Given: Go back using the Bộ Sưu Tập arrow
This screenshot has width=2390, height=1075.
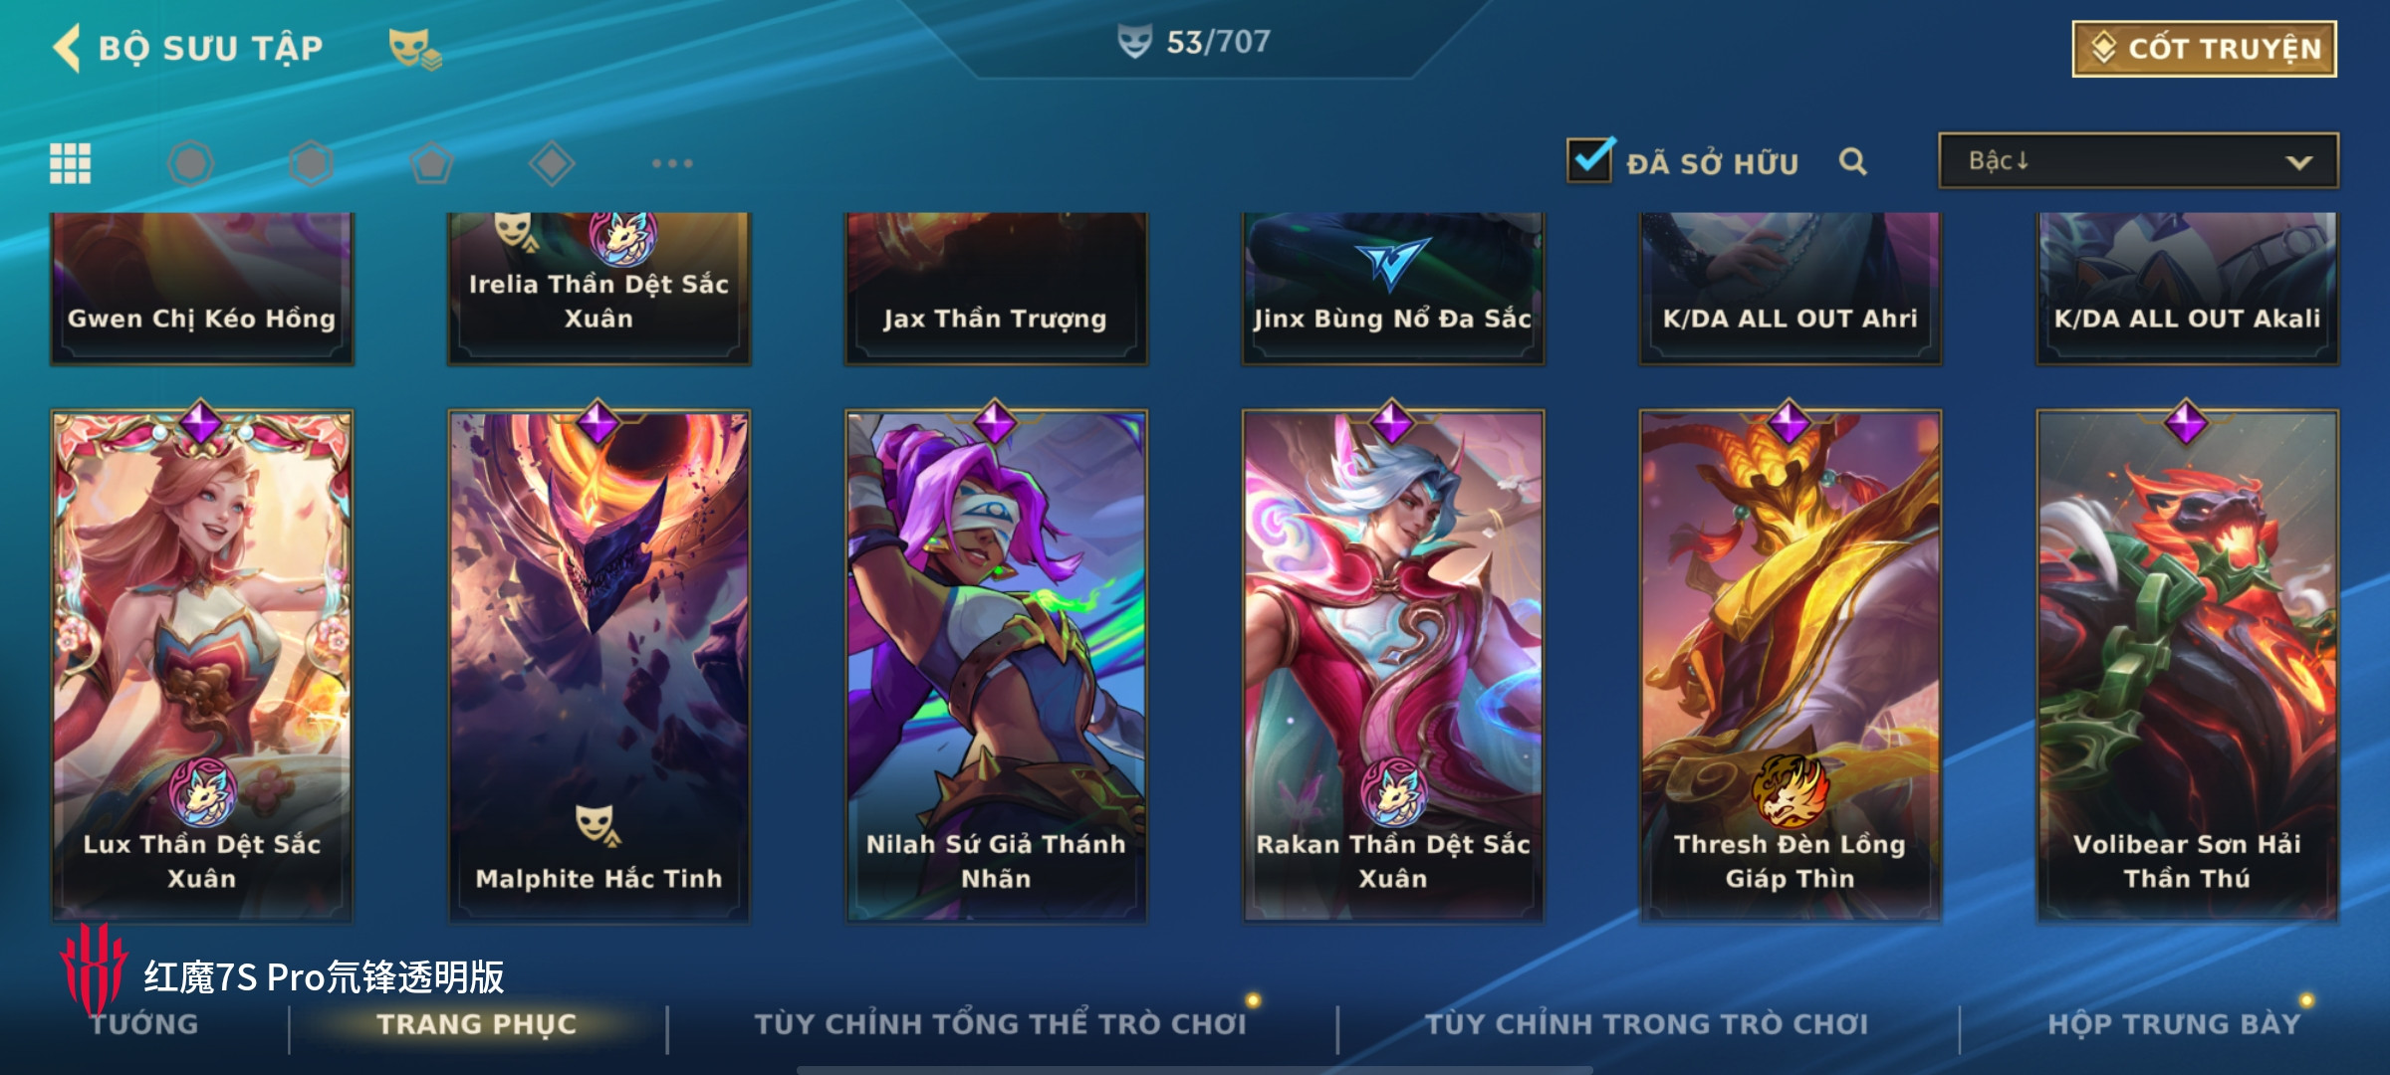Looking at the screenshot, I should (68, 48).
